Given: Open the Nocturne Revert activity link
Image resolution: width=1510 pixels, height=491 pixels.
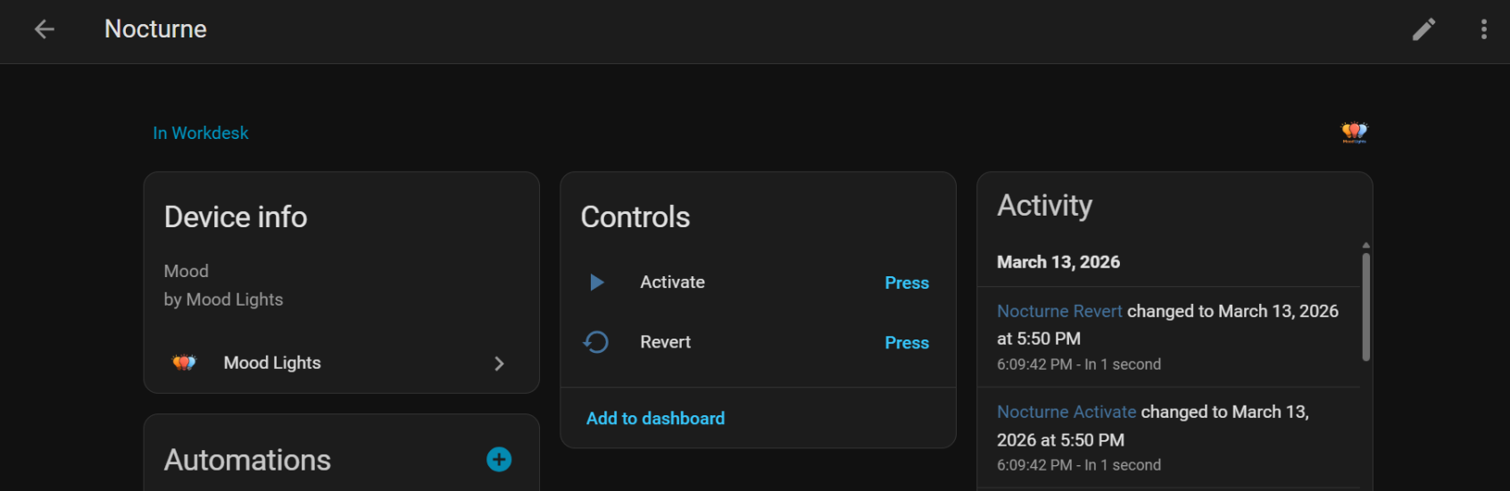Looking at the screenshot, I should (x=1059, y=311).
